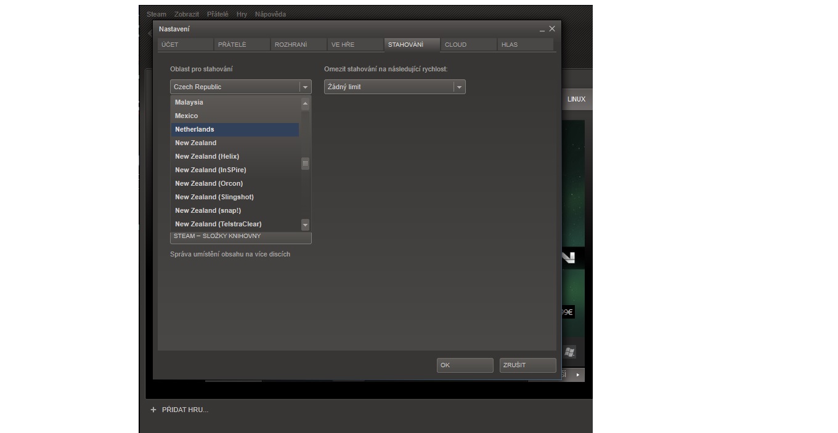Collapse the Czech Republic download region dropdown
This screenshot has height=433, width=838.
[241, 87]
